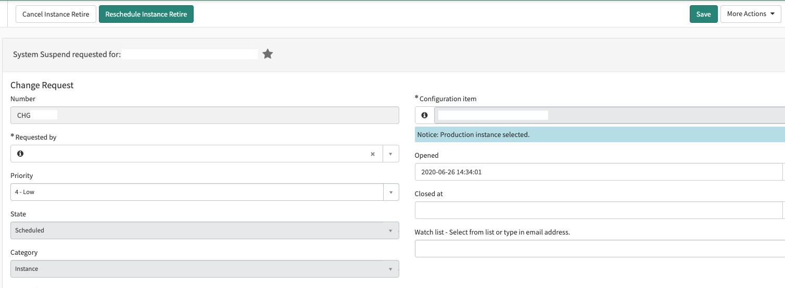Click the Watch list input field
The height and width of the screenshot is (288, 785).
coord(600,249)
